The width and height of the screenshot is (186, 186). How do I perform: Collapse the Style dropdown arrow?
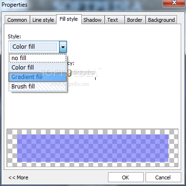(63, 47)
